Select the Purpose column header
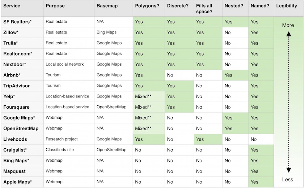This screenshot has height=188, width=304. tap(55, 6)
